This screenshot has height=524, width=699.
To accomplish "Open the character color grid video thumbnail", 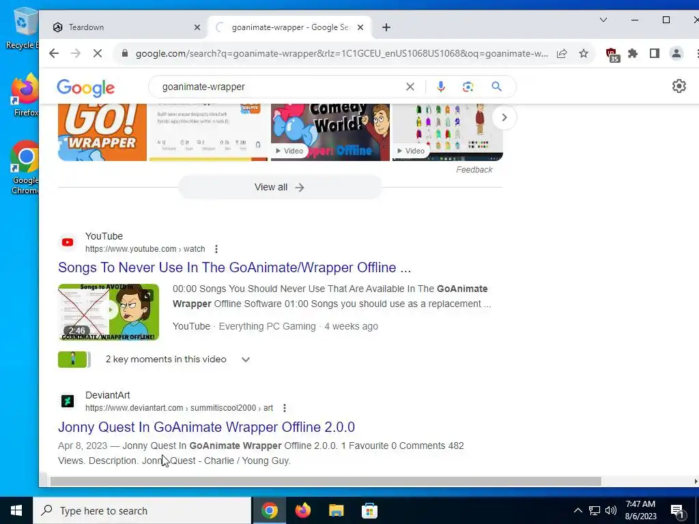I will pos(448,132).
